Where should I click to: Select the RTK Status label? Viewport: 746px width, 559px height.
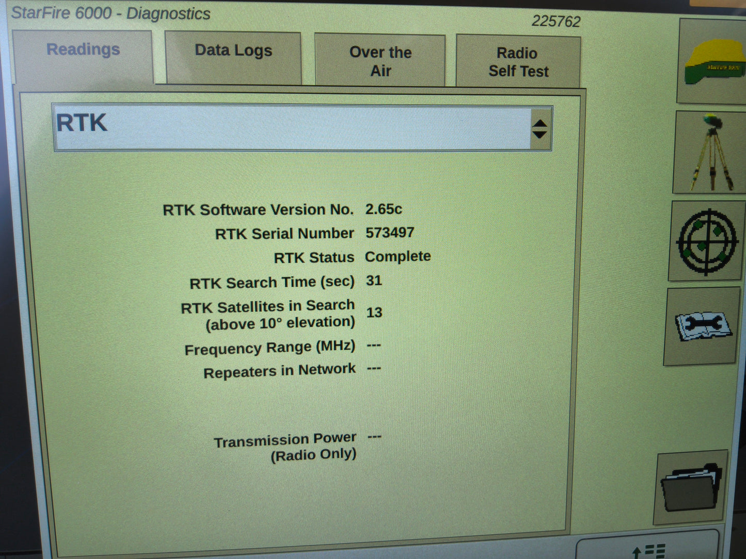314,257
